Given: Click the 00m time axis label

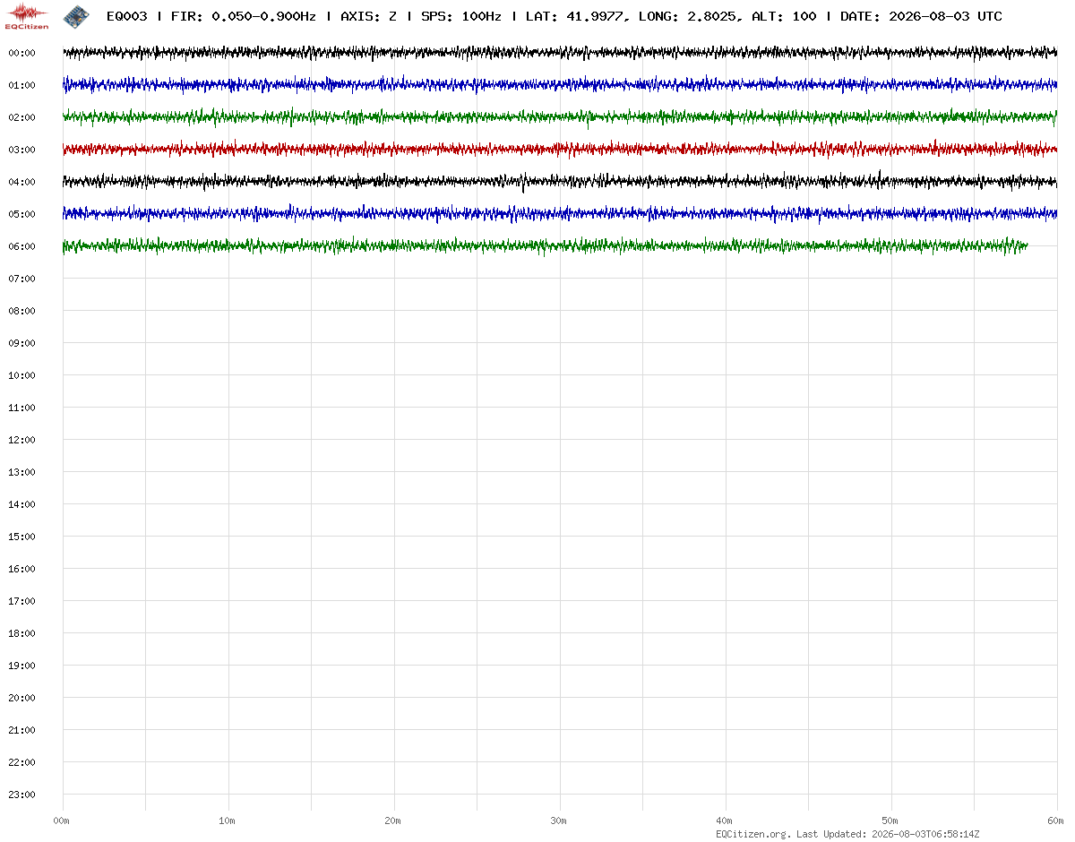Looking at the screenshot, I should (x=62, y=821).
